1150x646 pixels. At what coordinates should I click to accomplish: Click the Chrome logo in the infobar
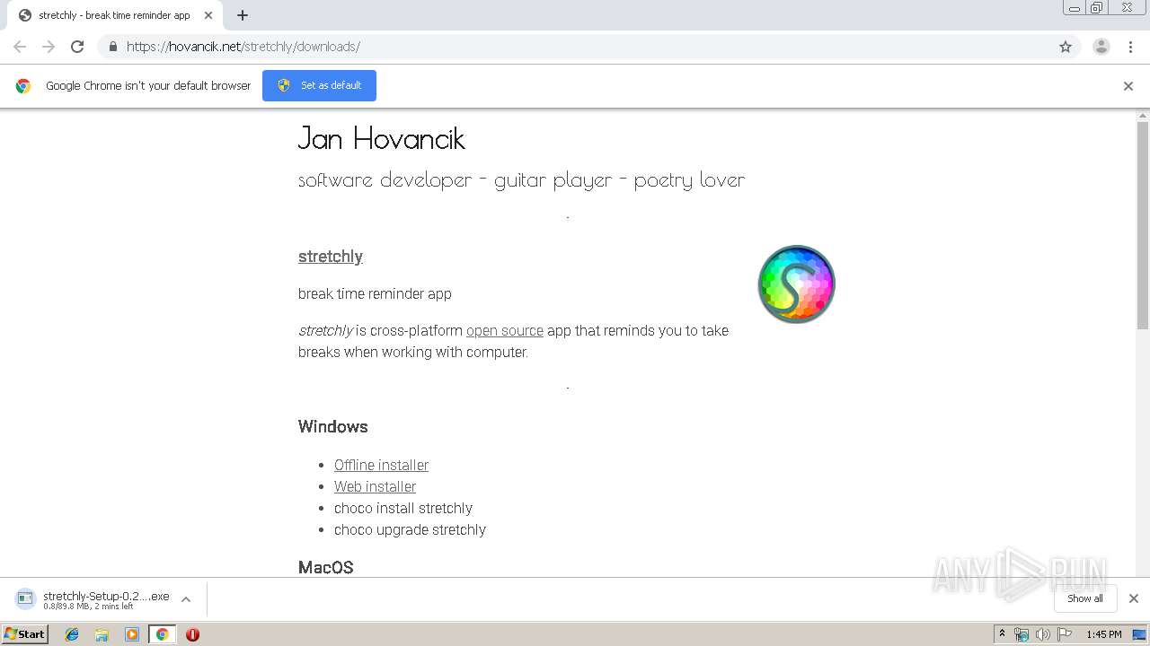(x=23, y=86)
